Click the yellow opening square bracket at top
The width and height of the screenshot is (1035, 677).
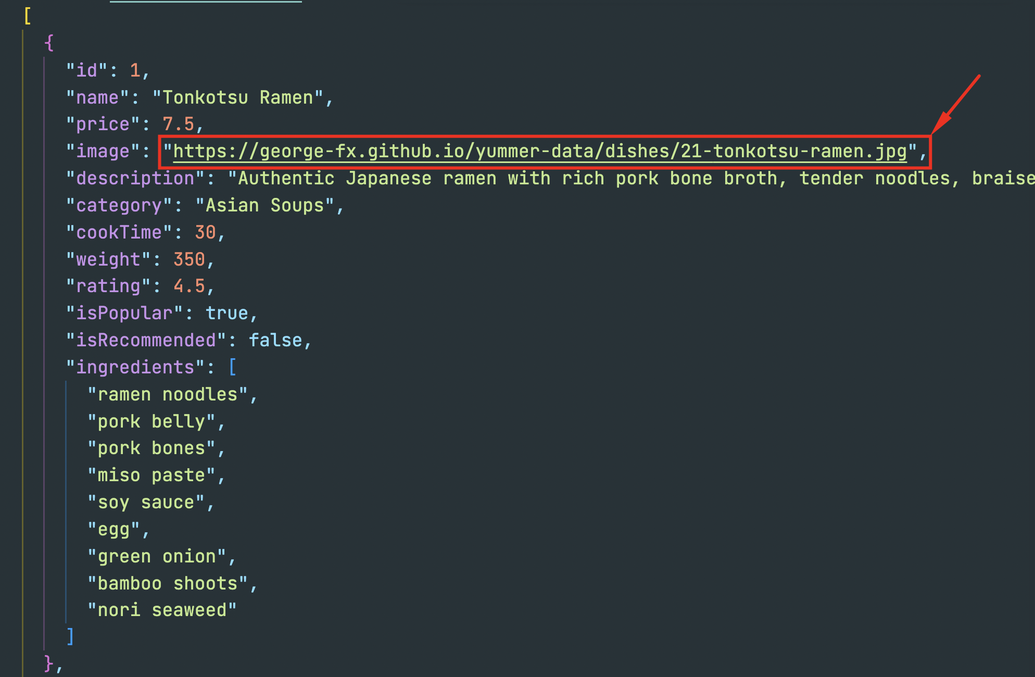point(28,16)
